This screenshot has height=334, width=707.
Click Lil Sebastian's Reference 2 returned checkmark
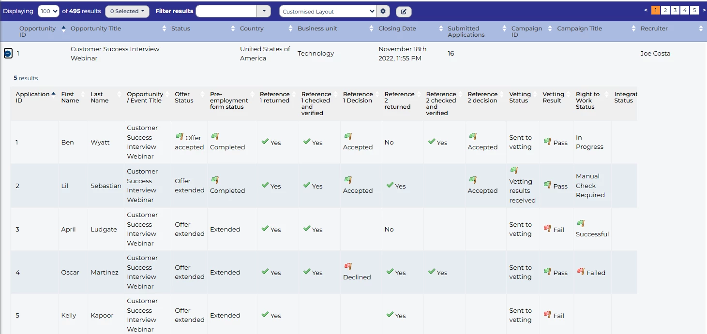tap(390, 185)
